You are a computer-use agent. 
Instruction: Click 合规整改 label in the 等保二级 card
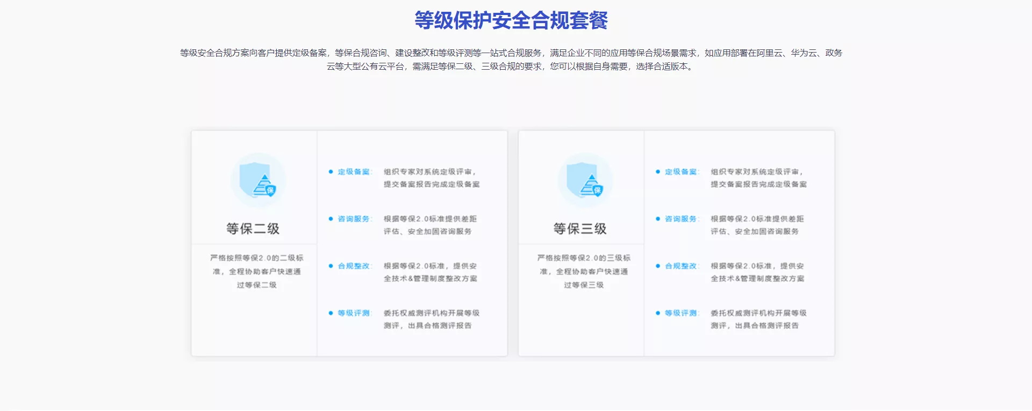tap(354, 266)
